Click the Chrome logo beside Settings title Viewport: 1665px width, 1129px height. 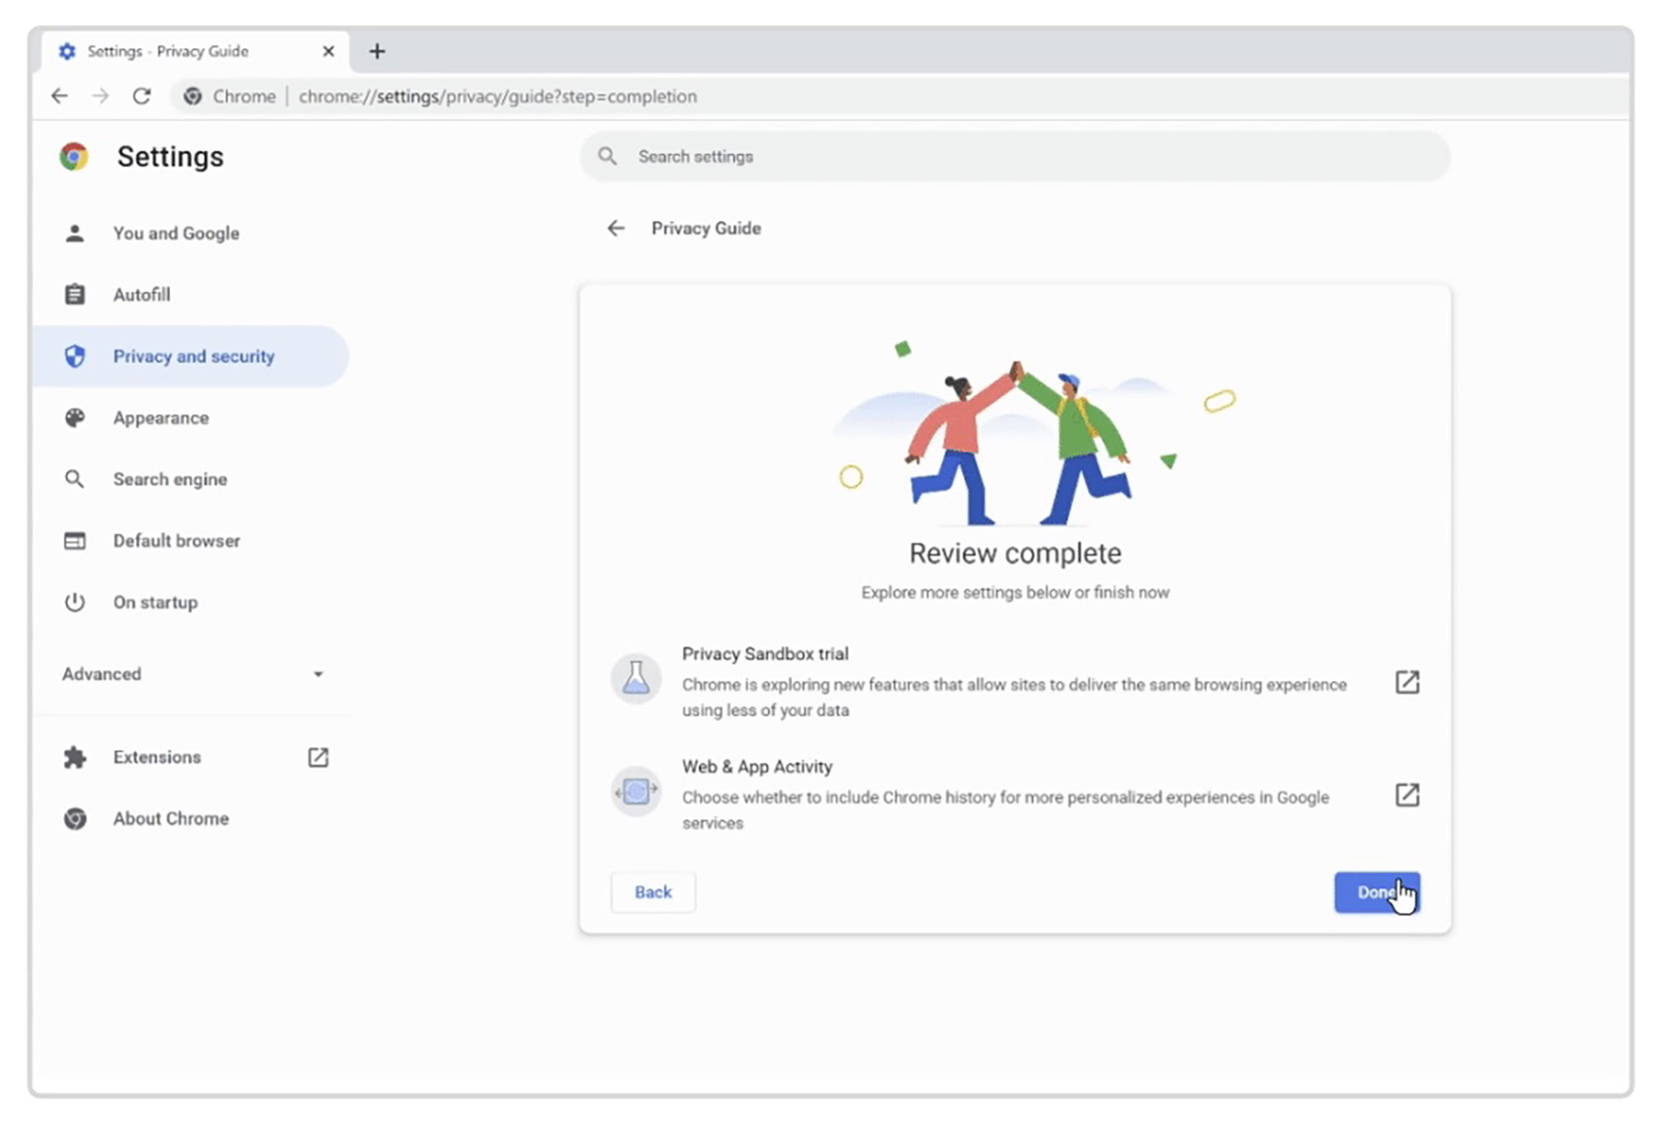click(x=74, y=157)
